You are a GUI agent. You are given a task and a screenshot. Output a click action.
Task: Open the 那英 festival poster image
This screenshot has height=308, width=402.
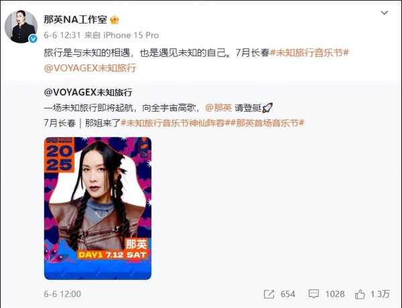click(98, 208)
